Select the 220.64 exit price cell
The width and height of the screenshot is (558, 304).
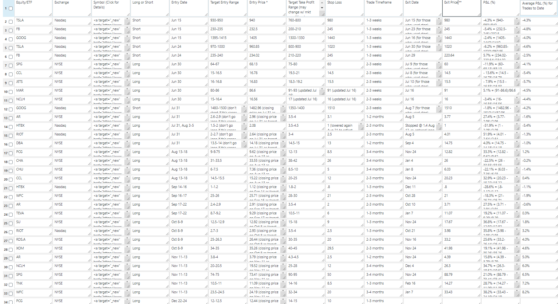tap(462, 57)
